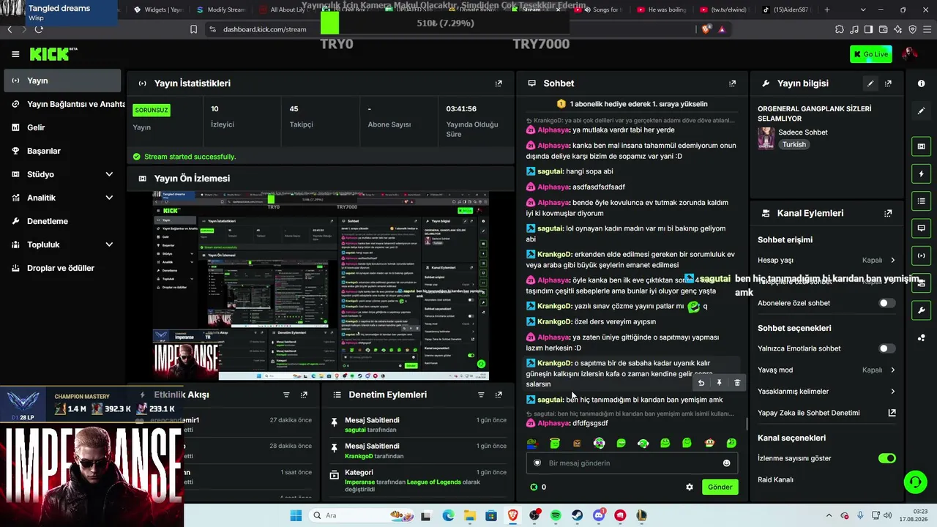
Task: Expand the Stüdyo sidebar section
Action: [61, 174]
